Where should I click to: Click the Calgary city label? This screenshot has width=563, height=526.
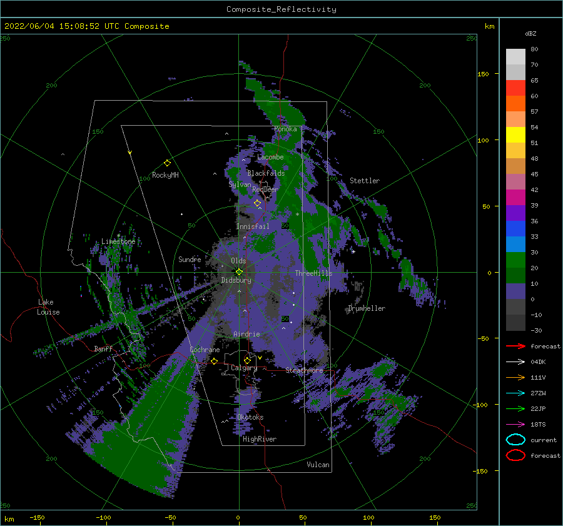[244, 368]
